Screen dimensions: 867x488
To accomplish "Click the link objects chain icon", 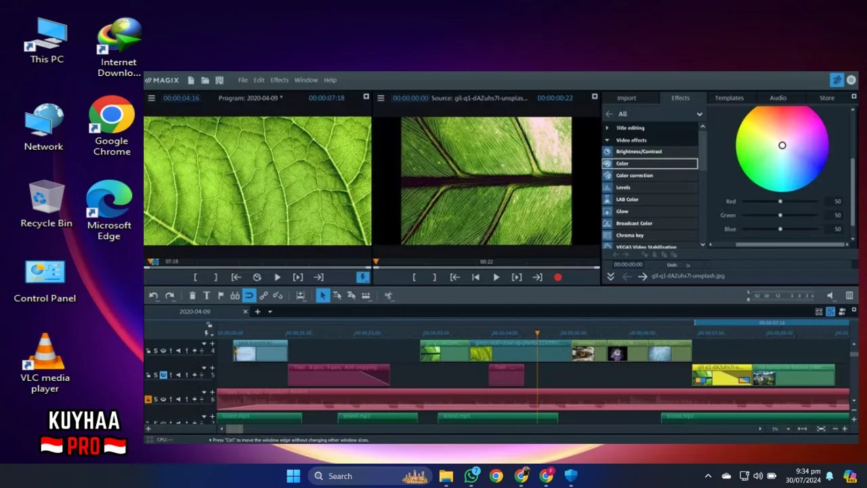I will pos(263,296).
